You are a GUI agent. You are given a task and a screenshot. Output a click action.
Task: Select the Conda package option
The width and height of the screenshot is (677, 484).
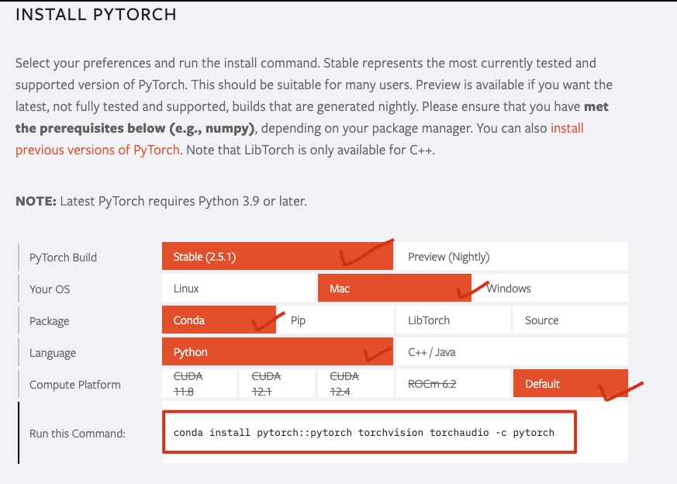pos(219,320)
